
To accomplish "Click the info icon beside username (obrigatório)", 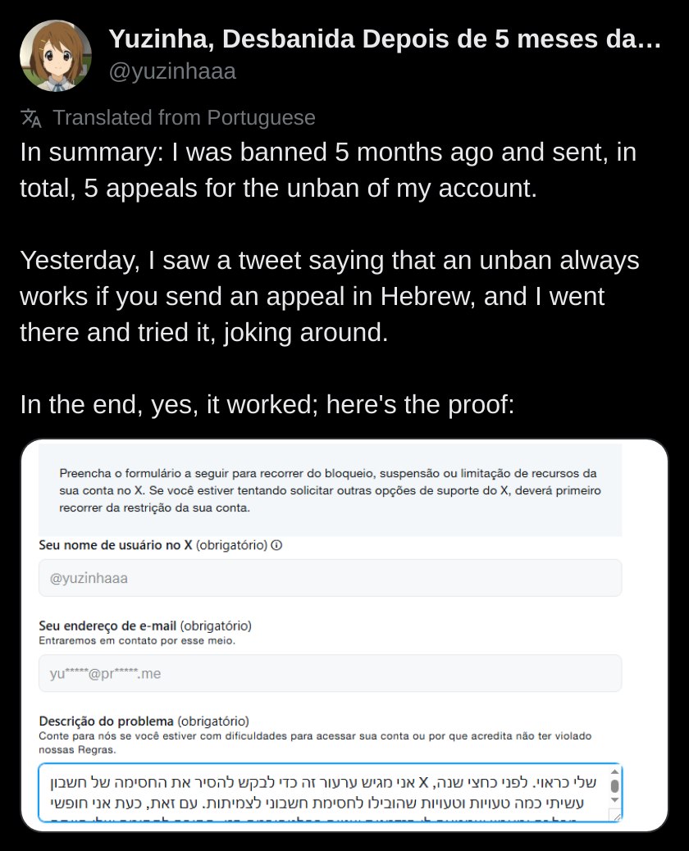I will pos(276,545).
